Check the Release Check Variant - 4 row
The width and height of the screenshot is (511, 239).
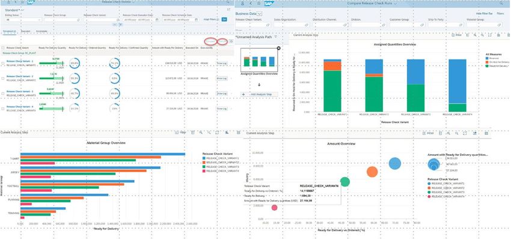click(x=3, y=108)
